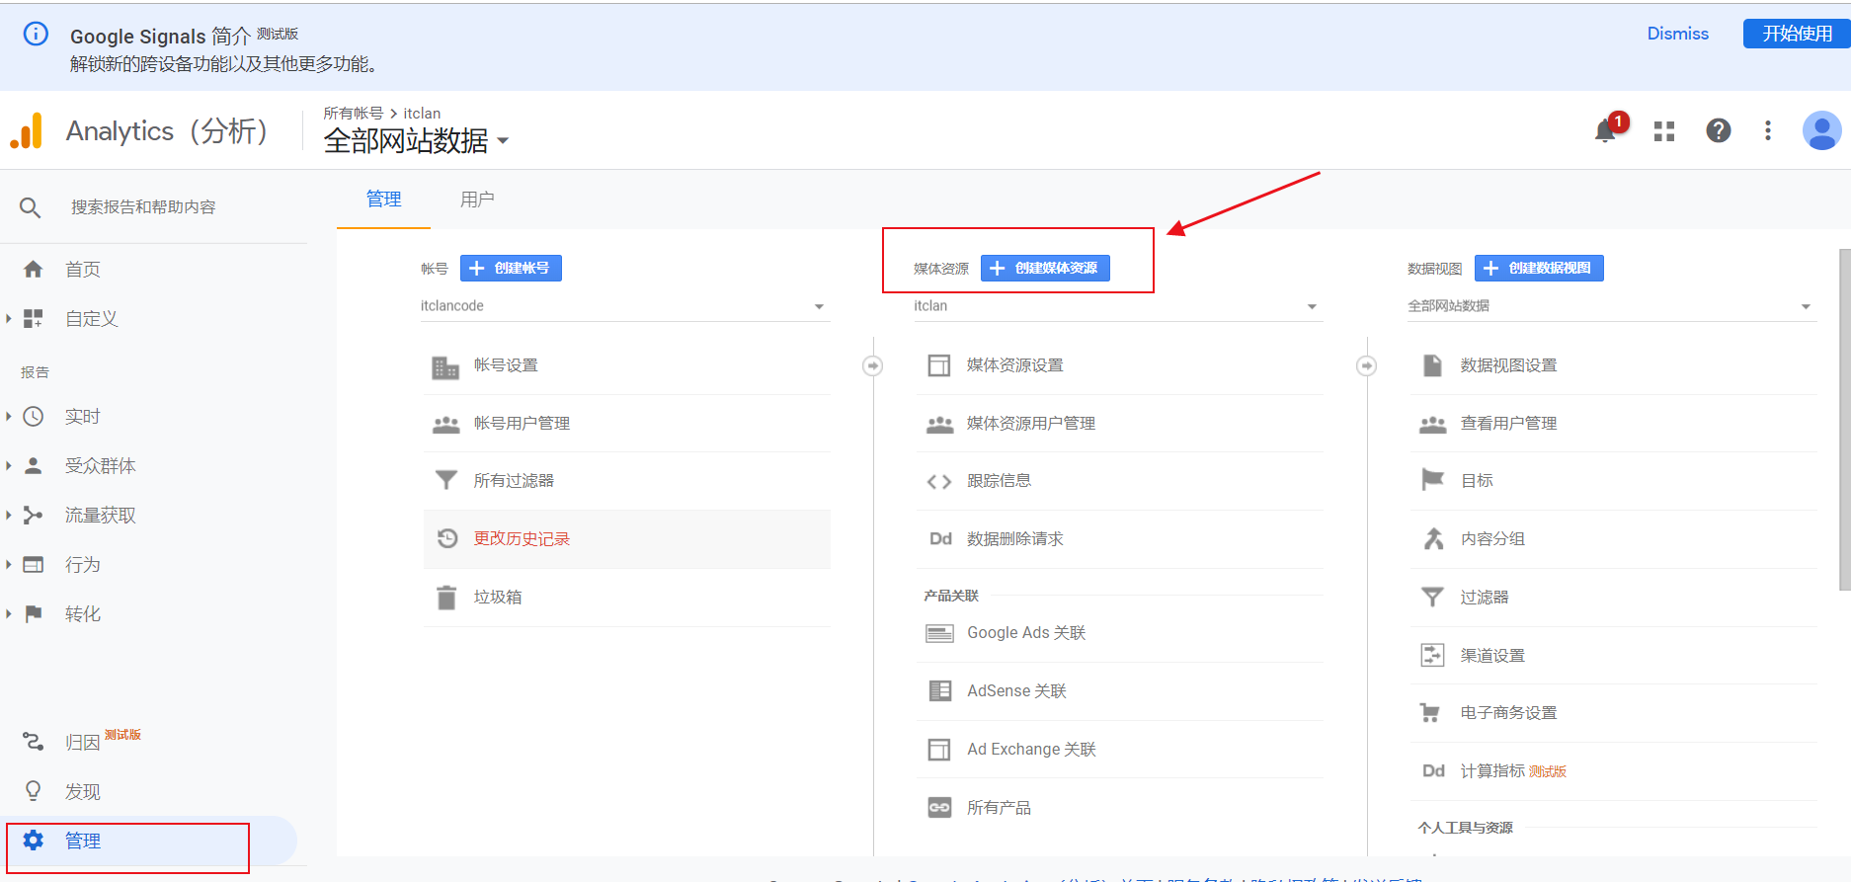This screenshot has width=1851, height=882.
Task: Open 查看用户管理 item
Action: (x=1613, y=424)
